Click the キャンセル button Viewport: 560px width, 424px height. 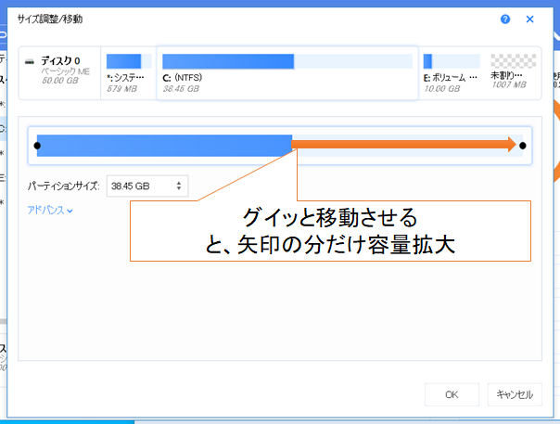(515, 394)
